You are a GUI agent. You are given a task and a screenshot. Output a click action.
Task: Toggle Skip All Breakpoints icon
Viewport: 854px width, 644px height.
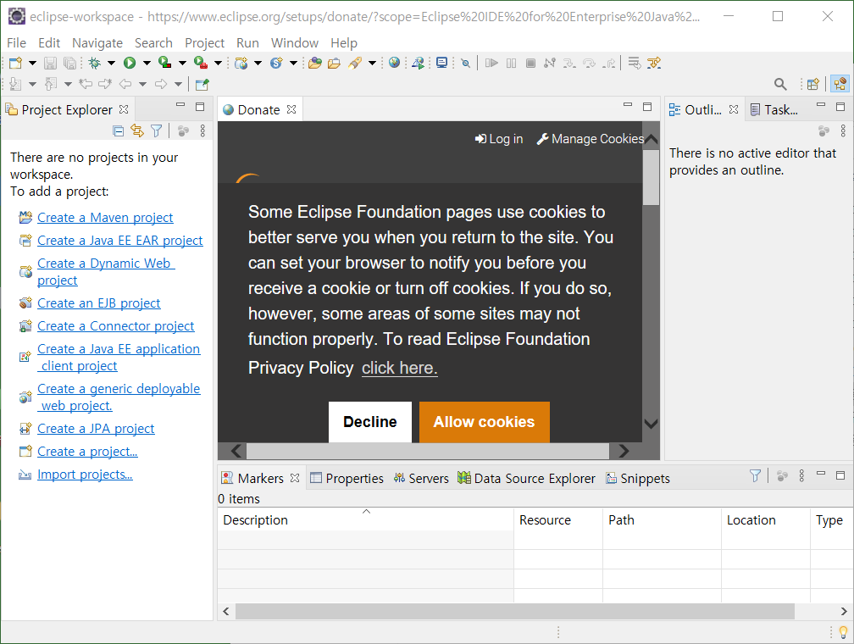(466, 64)
